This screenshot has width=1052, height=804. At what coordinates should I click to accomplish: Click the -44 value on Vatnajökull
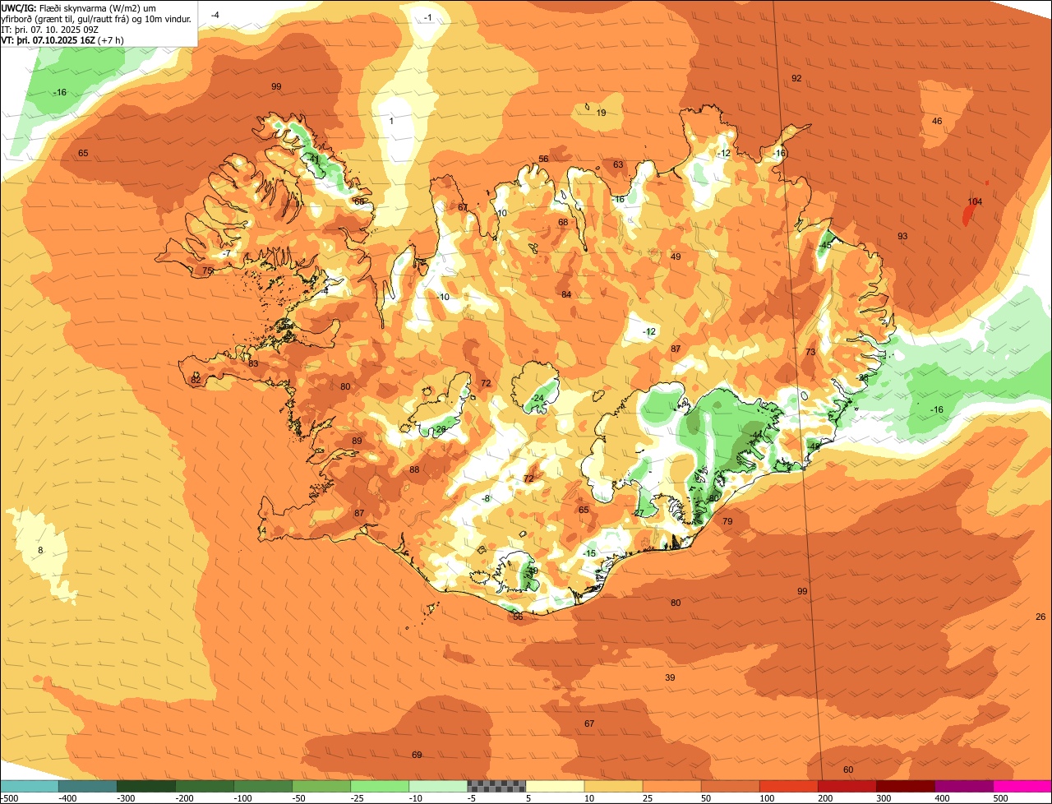[756, 434]
